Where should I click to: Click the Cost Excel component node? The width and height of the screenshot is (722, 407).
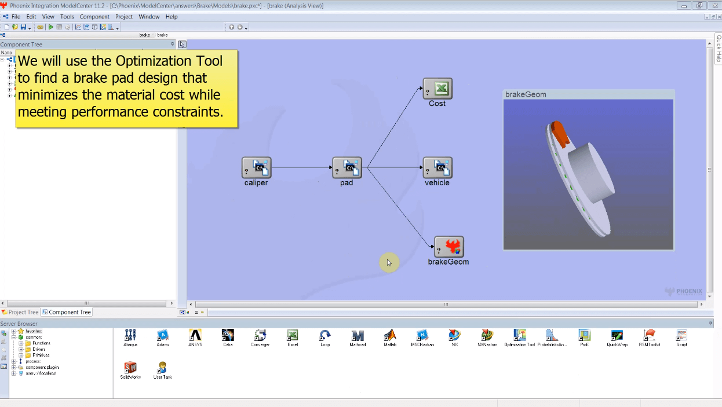[x=437, y=89]
